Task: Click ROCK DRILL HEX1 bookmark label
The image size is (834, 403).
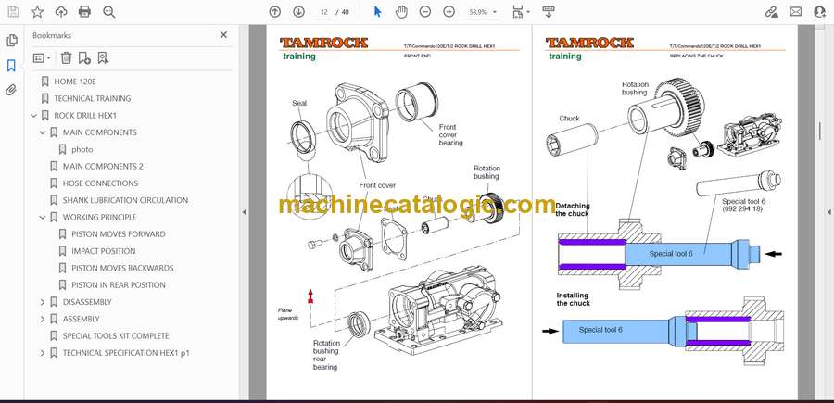Action: click(85, 116)
